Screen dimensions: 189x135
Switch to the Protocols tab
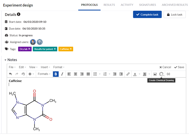(x=89, y=5)
